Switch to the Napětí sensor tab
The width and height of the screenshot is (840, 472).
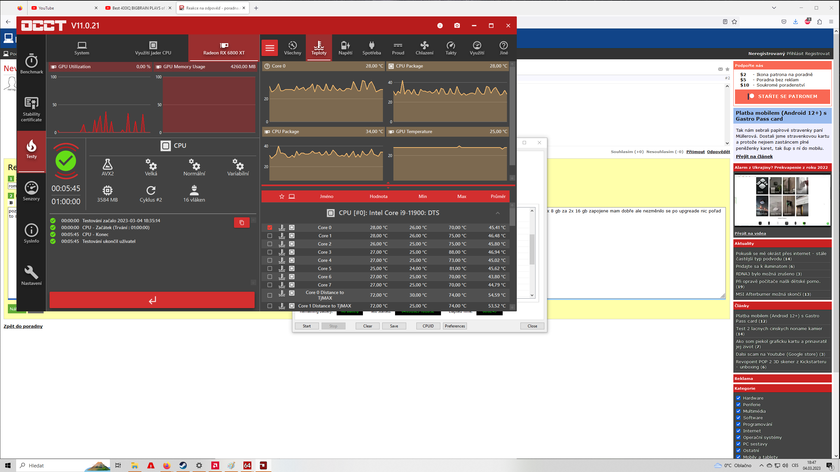click(345, 48)
